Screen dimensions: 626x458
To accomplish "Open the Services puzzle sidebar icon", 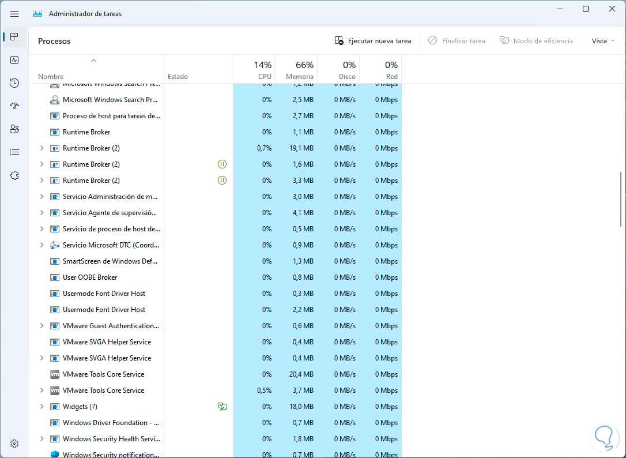I will pyautogui.click(x=14, y=175).
